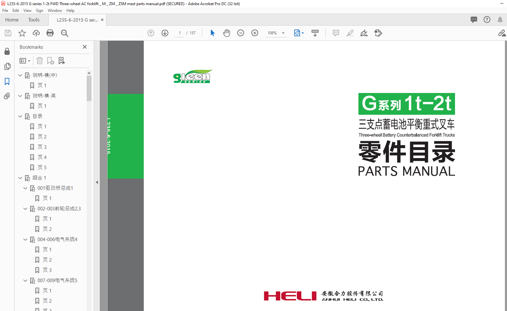Viewport: 507px width, 311px height.
Task: Click the current page number field
Action: coord(180,33)
